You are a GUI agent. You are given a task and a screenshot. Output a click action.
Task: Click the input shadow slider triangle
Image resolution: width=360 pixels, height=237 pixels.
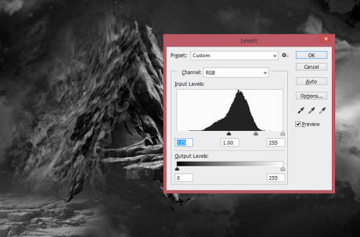pos(228,134)
